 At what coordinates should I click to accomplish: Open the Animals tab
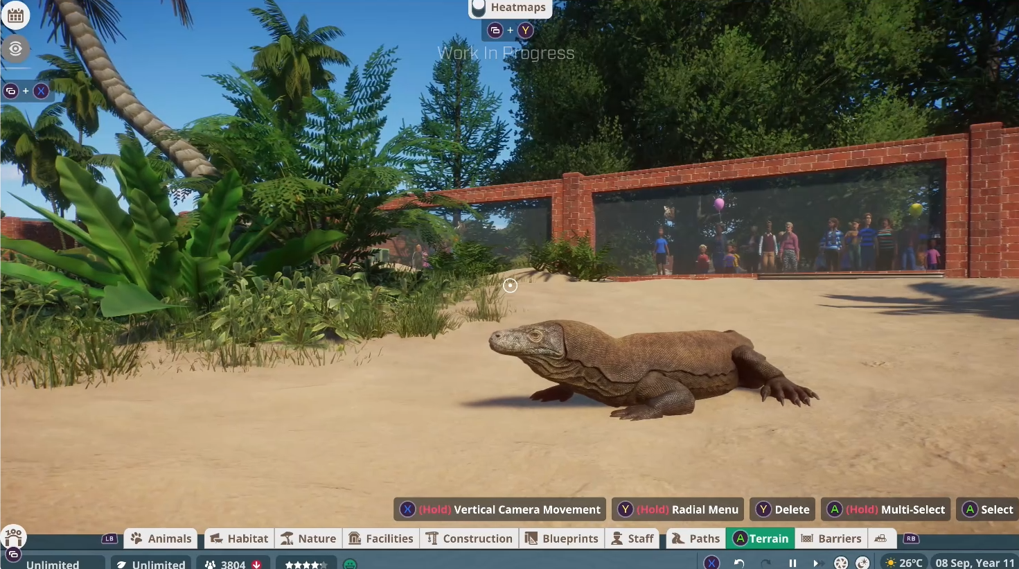161,539
